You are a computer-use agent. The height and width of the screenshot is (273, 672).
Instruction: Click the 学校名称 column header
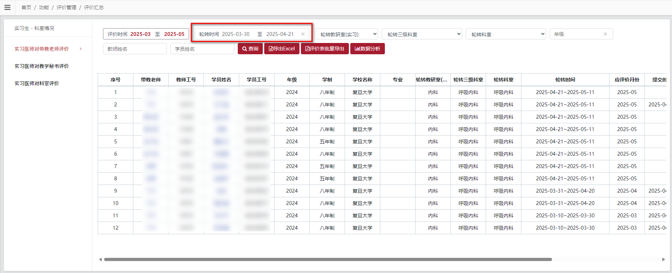point(362,80)
